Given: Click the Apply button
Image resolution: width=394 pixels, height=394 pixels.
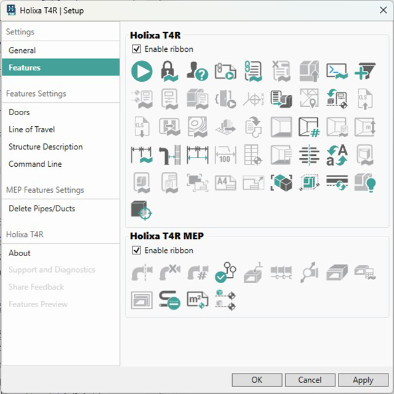Looking at the screenshot, I should (x=363, y=380).
